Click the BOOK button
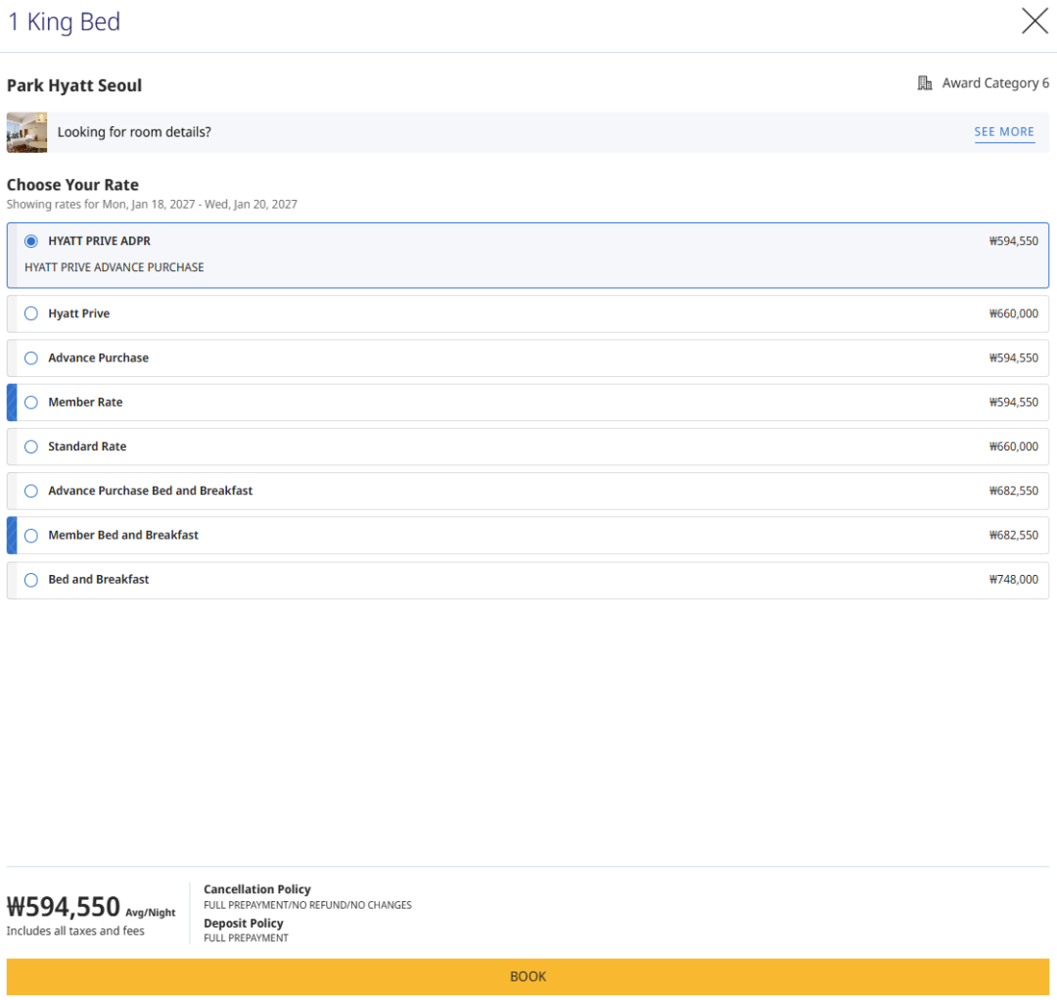The height and width of the screenshot is (1000, 1057). pyautogui.click(x=528, y=976)
